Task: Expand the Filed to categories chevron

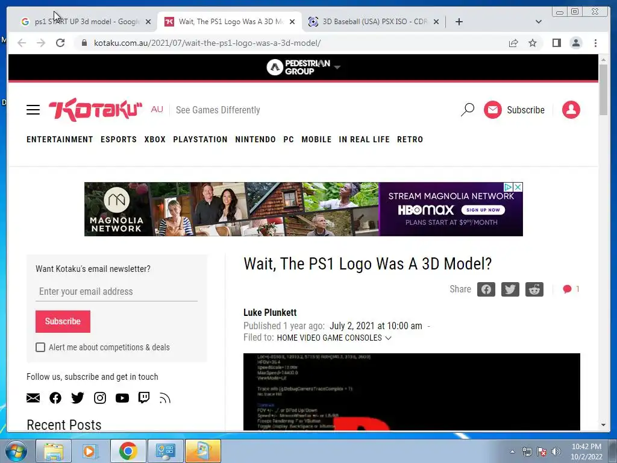Action: [389, 338]
